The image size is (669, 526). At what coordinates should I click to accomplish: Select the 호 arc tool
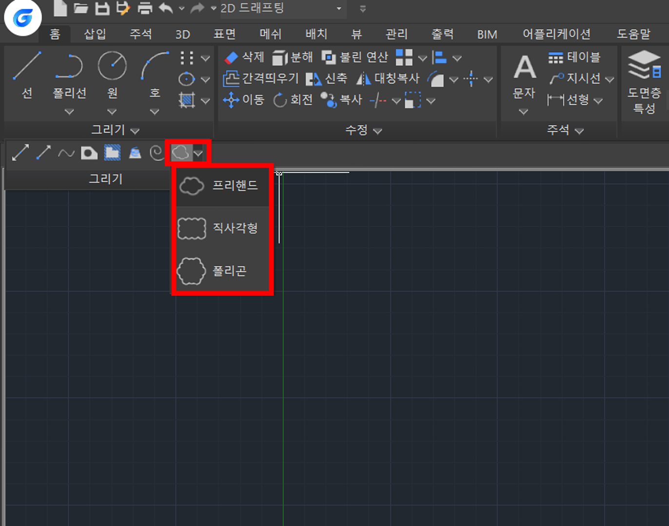155,74
